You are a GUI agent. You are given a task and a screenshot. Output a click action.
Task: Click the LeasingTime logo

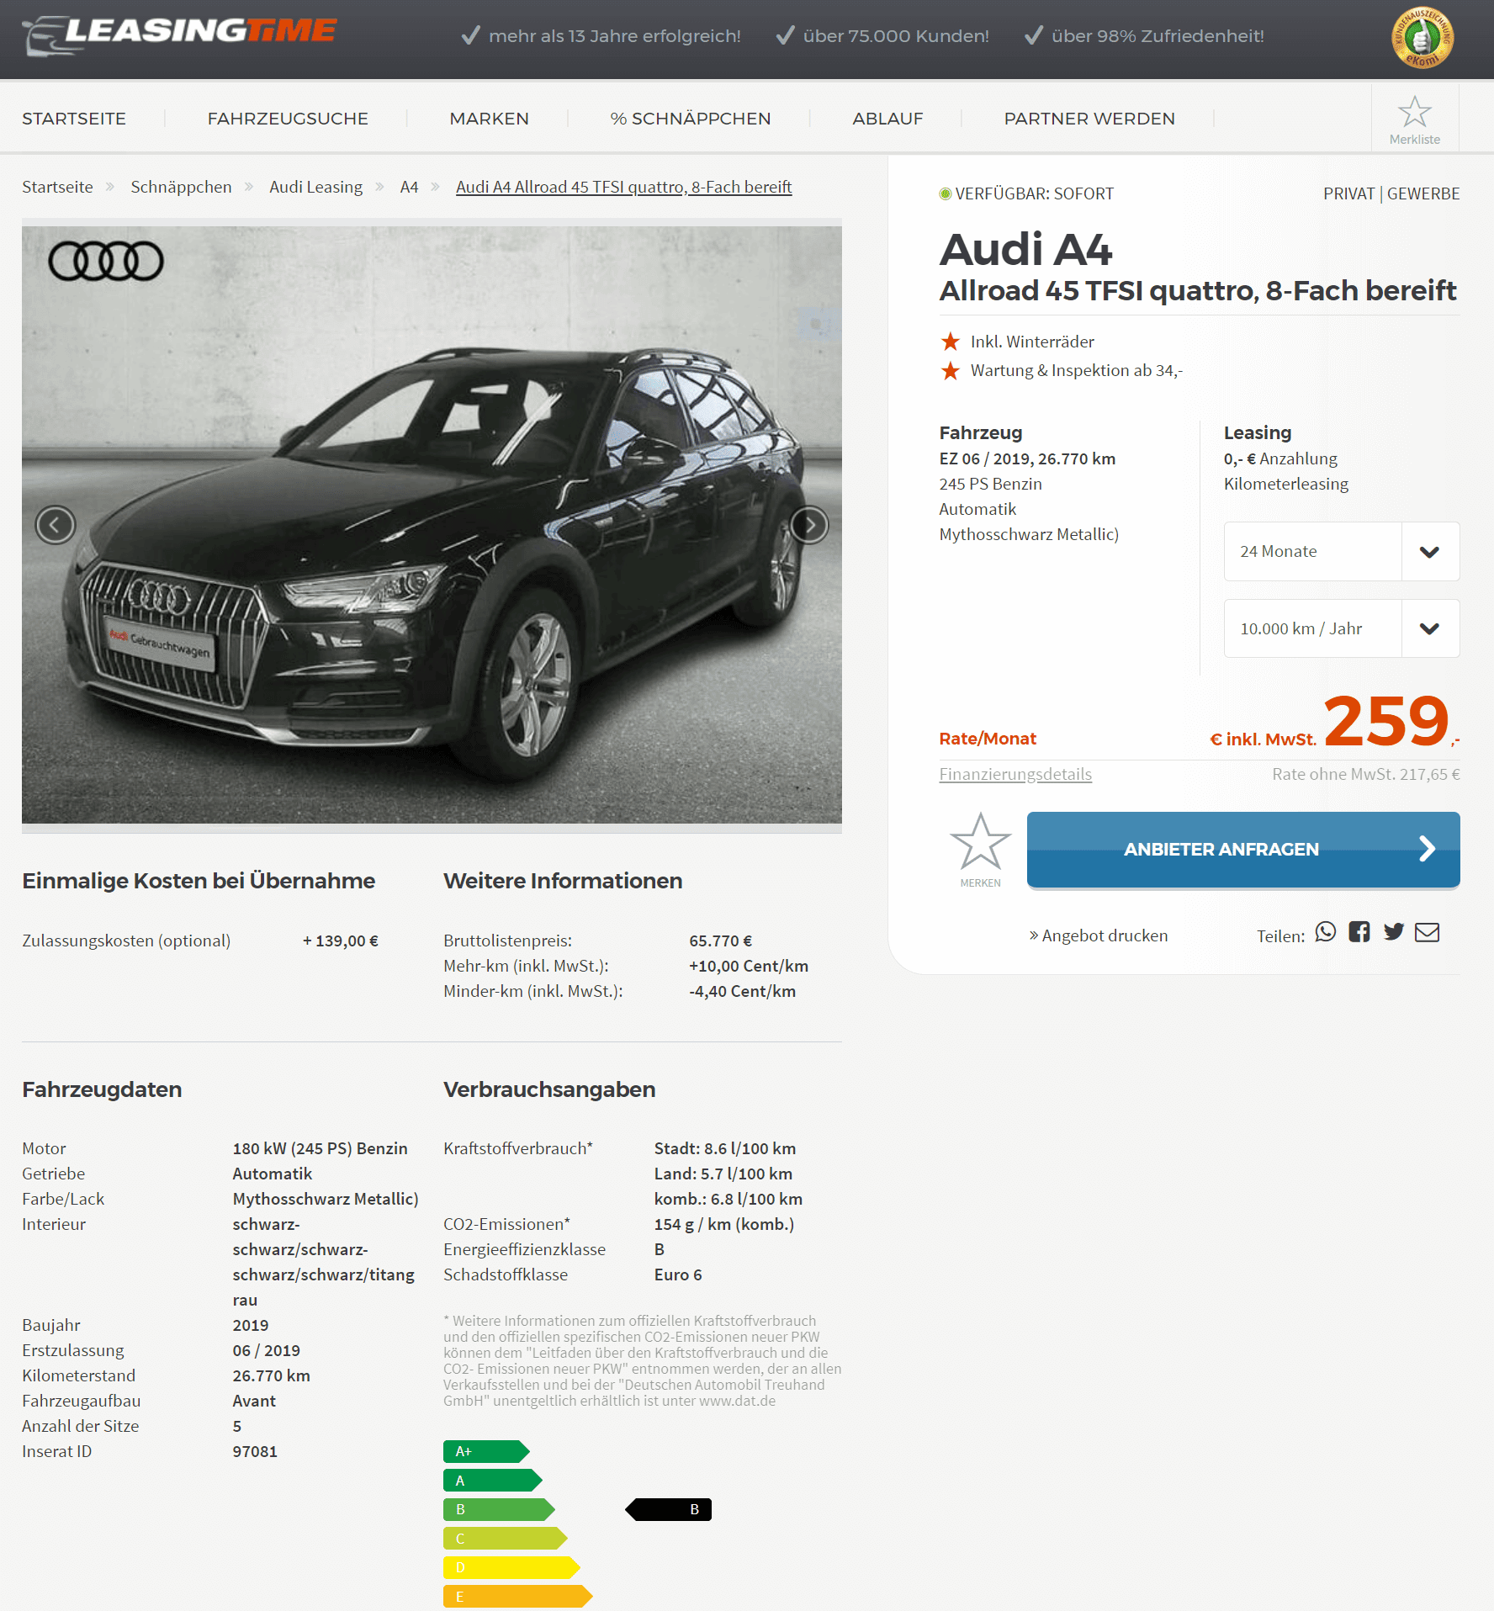click(179, 35)
